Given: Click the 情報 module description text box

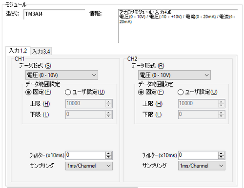Looking at the screenshot, I should [178, 26].
